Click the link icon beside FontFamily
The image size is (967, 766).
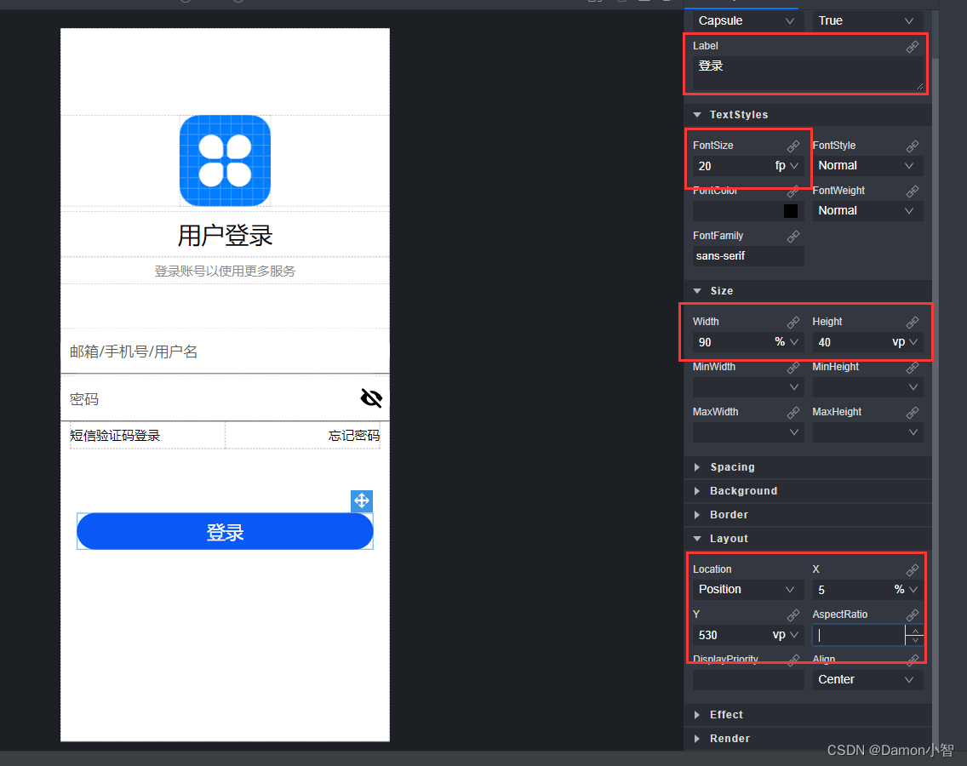click(793, 237)
